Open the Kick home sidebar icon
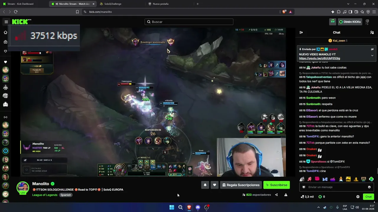The image size is (378, 212). [x=5, y=32]
